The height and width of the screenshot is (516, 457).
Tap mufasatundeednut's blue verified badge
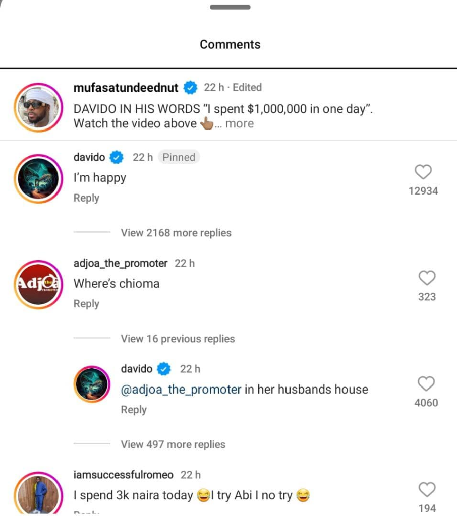point(190,88)
